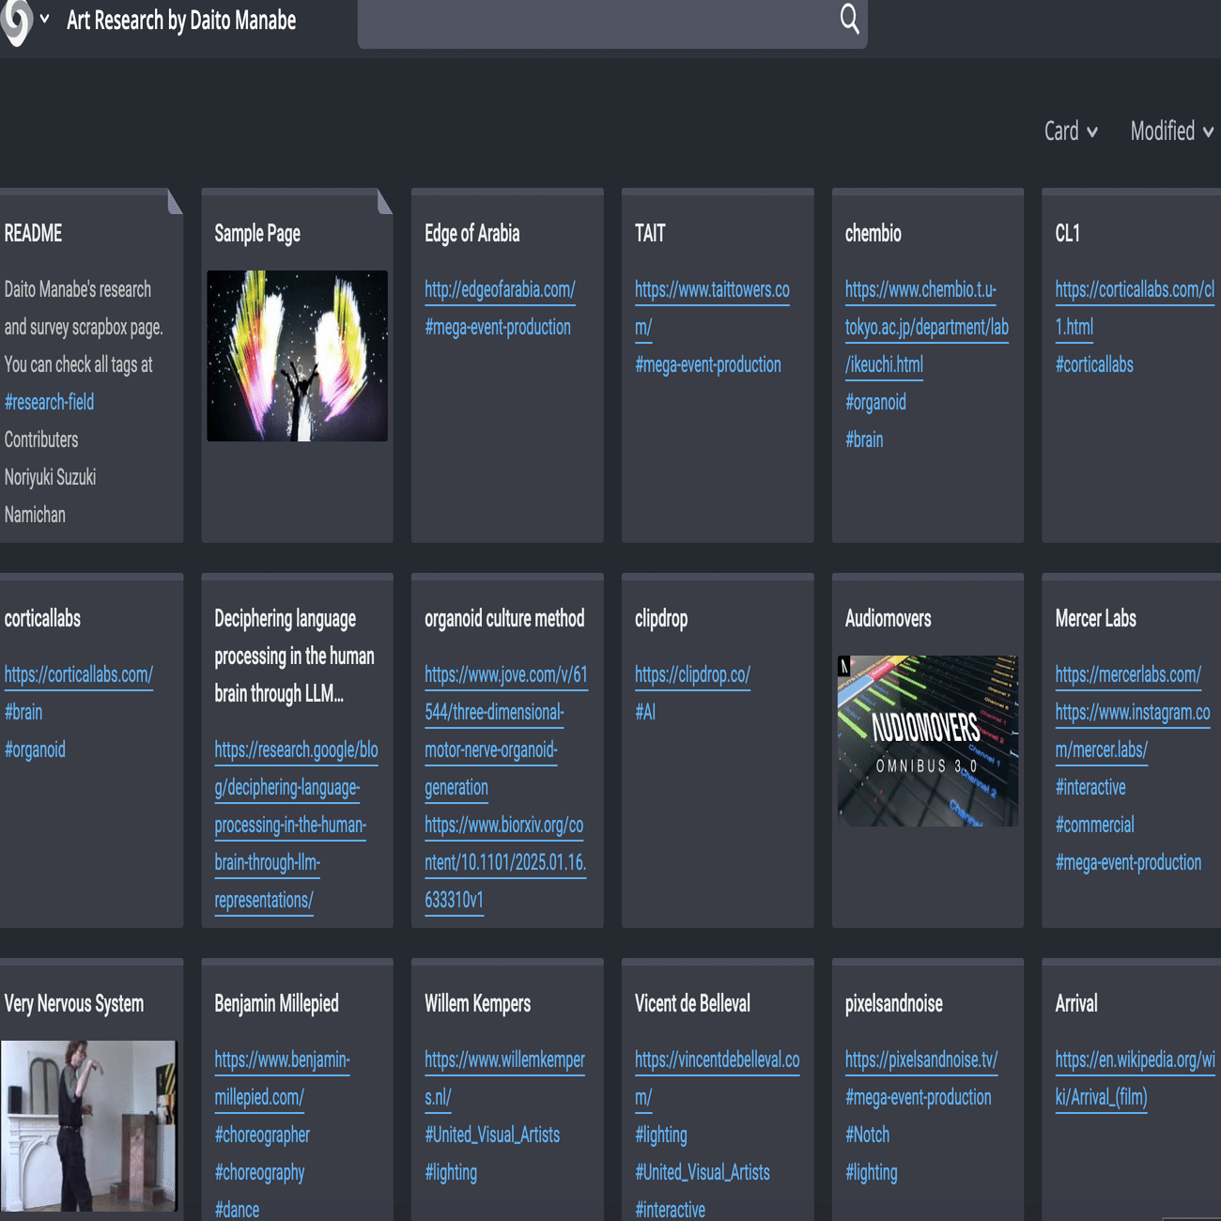Open Art Research by Daito Manabe project title
This screenshot has width=1221, height=1221.
[181, 21]
